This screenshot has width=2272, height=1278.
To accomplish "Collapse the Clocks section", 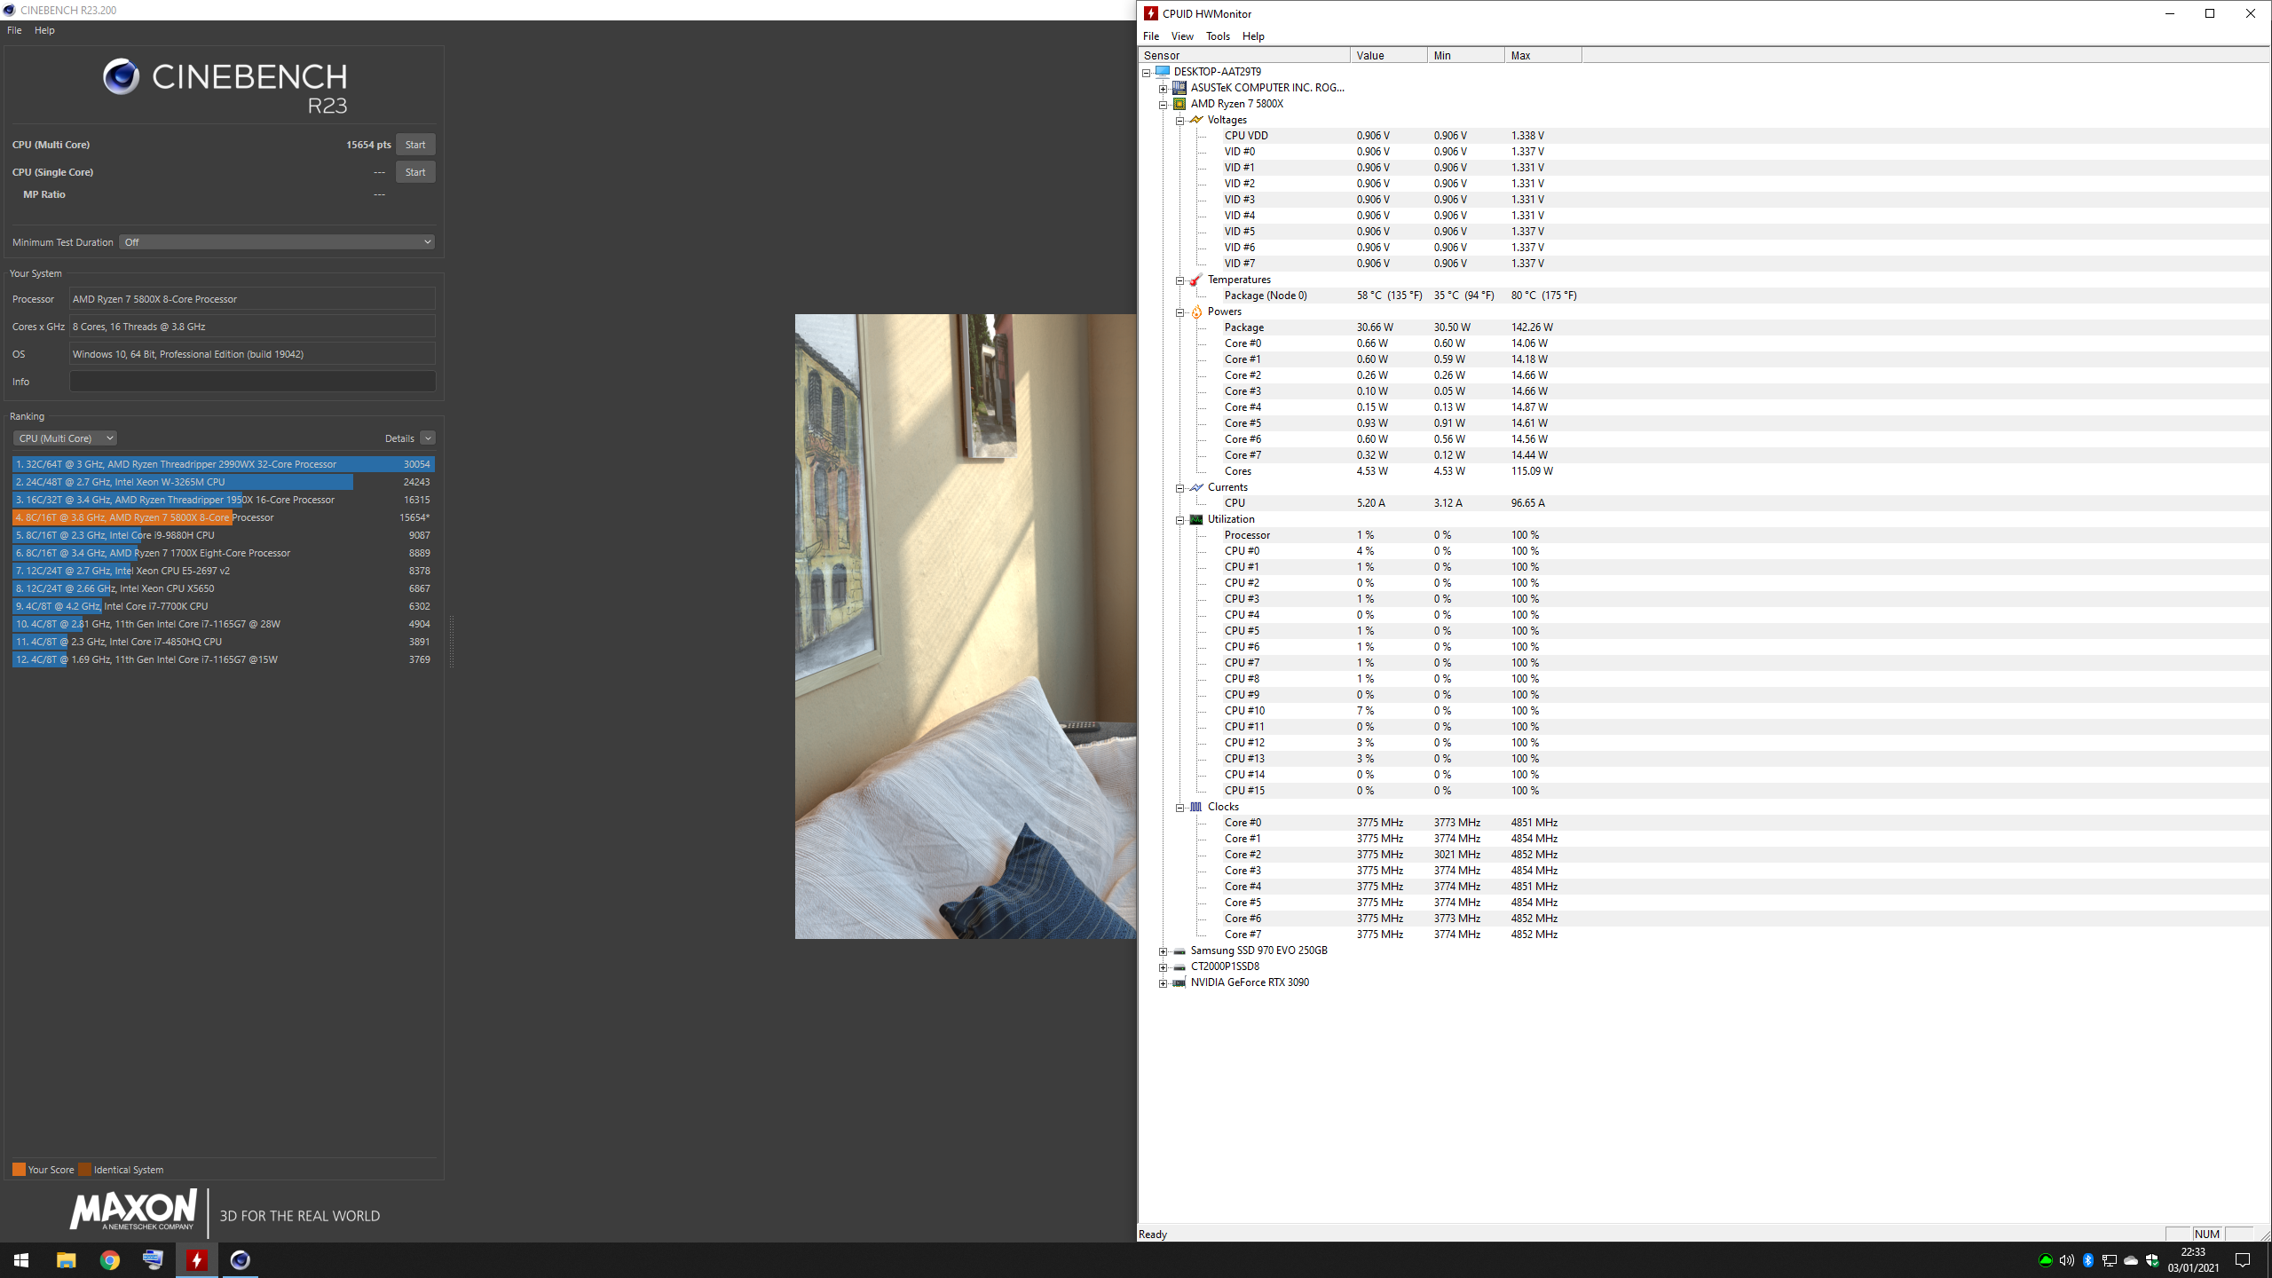I will 1180,807.
